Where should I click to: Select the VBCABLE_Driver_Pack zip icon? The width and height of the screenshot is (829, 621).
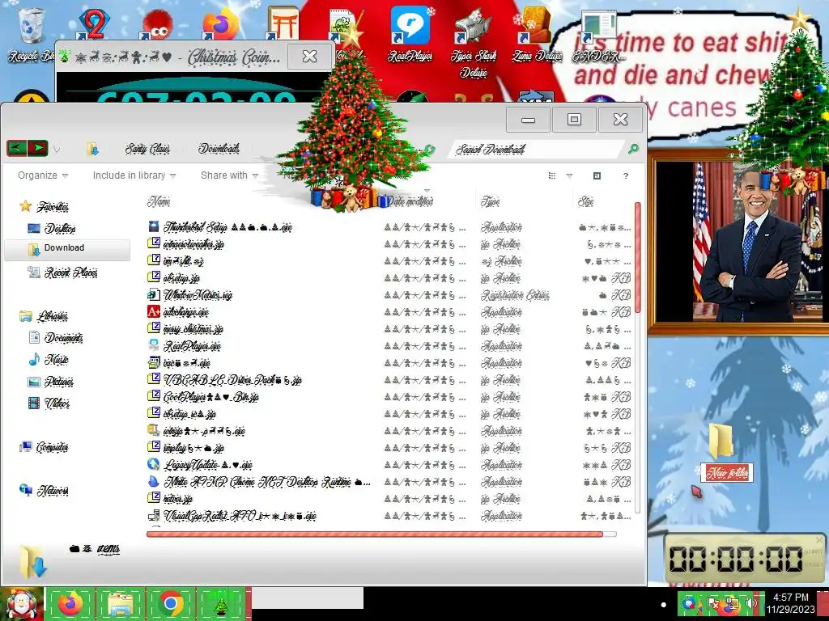pyautogui.click(x=153, y=379)
